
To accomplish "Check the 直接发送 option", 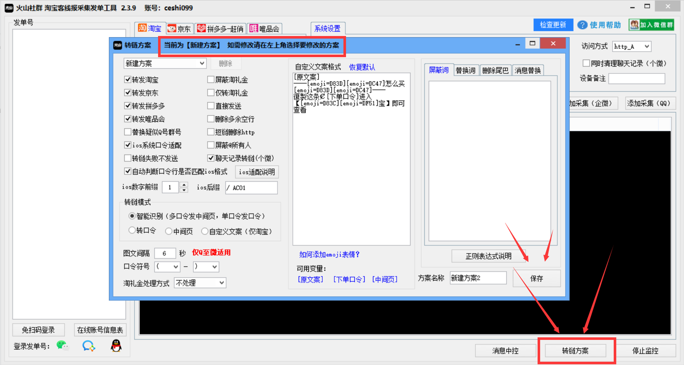I will point(211,105).
